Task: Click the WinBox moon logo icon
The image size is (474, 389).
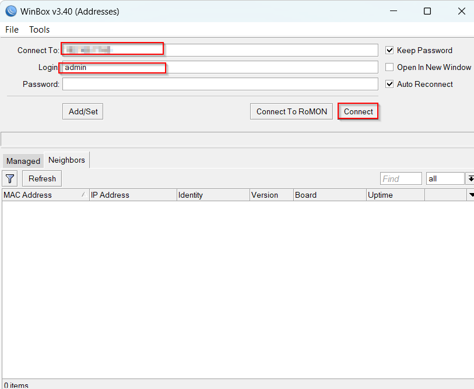Action: (x=11, y=11)
